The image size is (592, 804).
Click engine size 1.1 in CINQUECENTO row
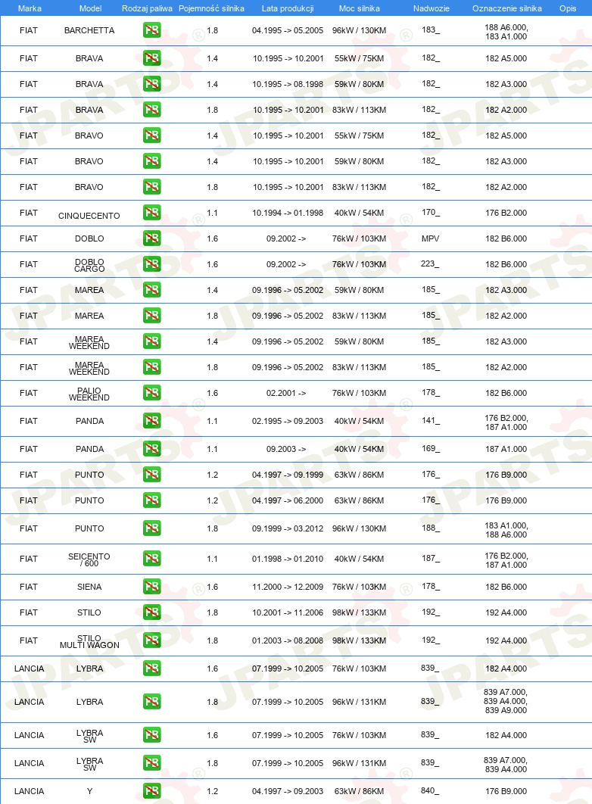pos(212,212)
